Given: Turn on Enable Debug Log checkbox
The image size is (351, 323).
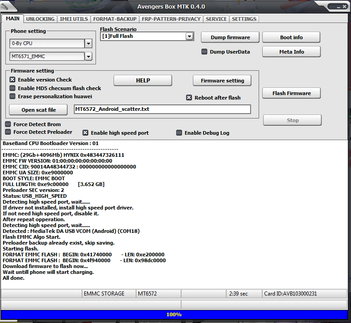Looking at the screenshot, I should click(179, 133).
